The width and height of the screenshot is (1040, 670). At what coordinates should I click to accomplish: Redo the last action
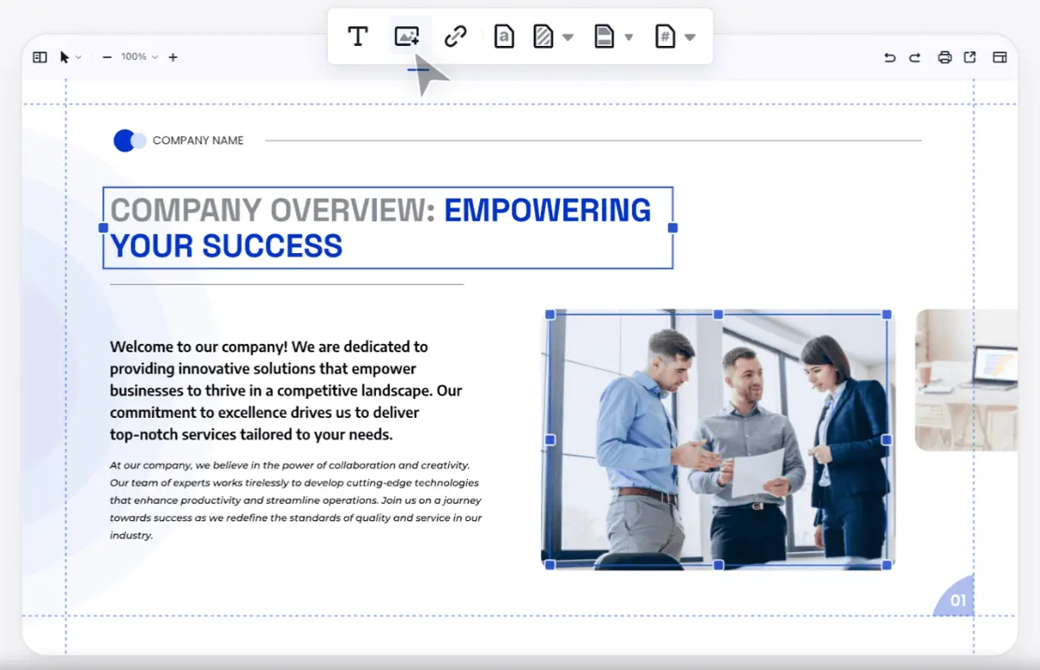point(914,57)
